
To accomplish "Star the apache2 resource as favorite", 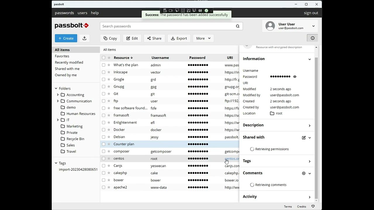I will [x=109, y=187].
